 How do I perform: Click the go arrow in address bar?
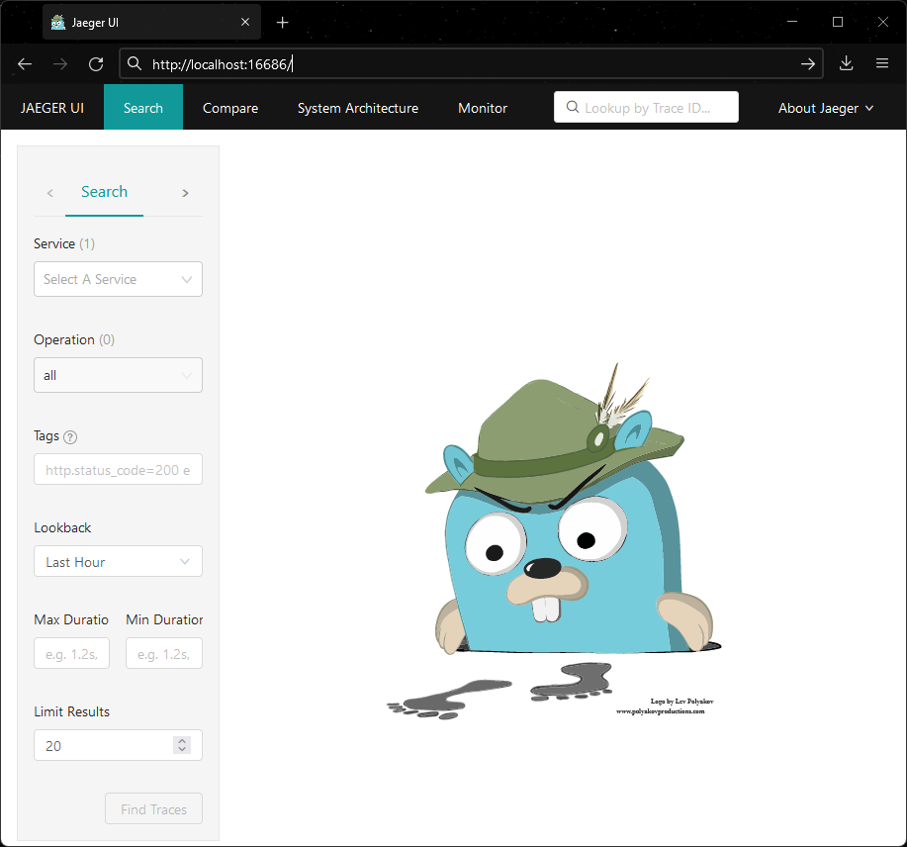(x=808, y=63)
